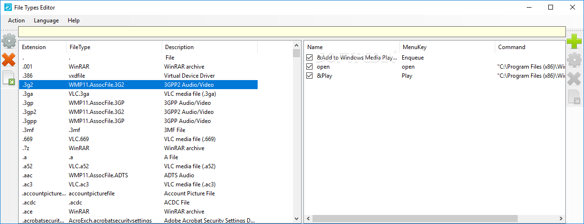Sort by the Extension column header

pos(43,47)
